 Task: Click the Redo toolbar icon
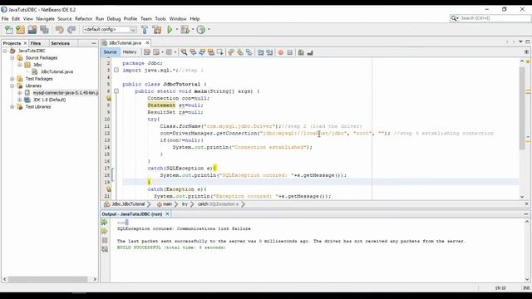[x=71, y=30]
